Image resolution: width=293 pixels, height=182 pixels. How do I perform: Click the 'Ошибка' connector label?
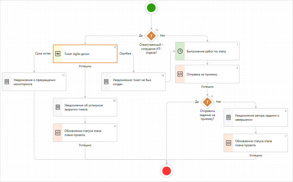(125, 54)
